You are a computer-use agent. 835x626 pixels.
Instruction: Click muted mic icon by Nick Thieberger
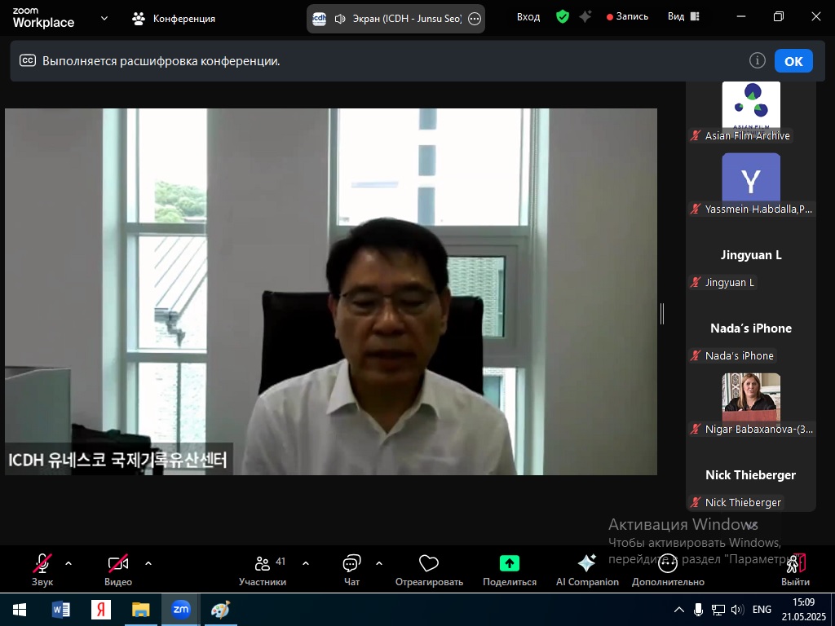695,502
